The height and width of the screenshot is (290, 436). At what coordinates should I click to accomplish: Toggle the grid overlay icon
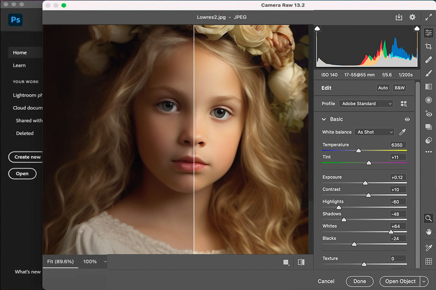click(428, 261)
